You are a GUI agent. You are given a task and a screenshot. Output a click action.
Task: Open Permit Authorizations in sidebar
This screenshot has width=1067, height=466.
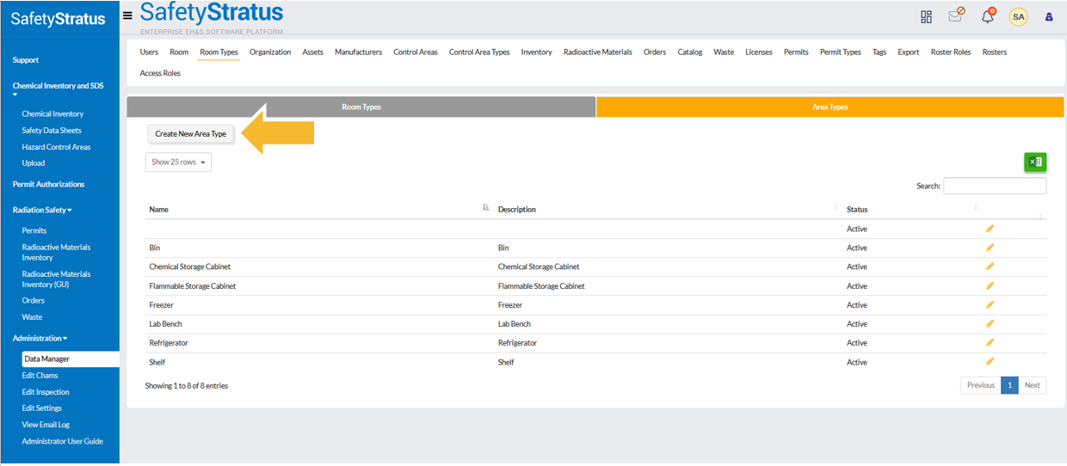pyautogui.click(x=48, y=184)
